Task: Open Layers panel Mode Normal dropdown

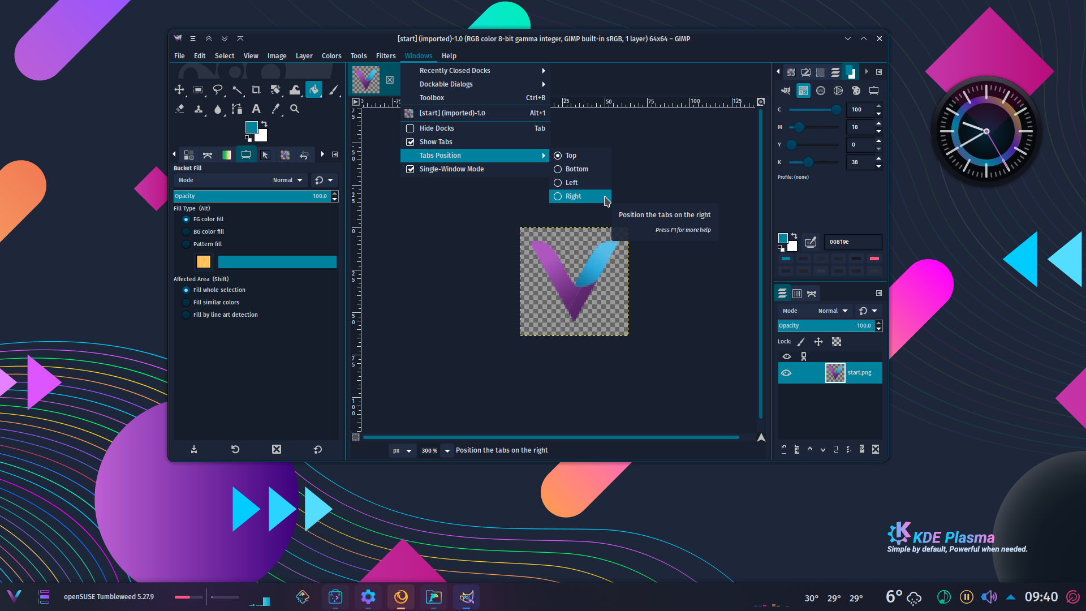Action: click(x=816, y=311)
